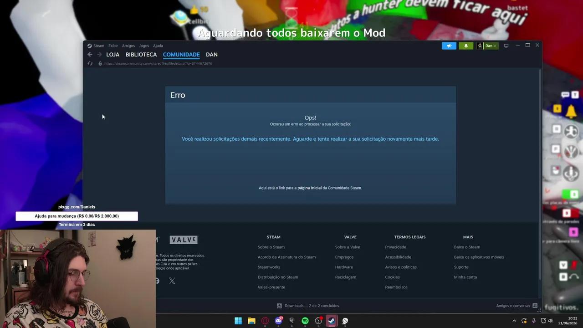
Task: Enter Big Picture mode via monitor icon
Action: coord(506,46)
